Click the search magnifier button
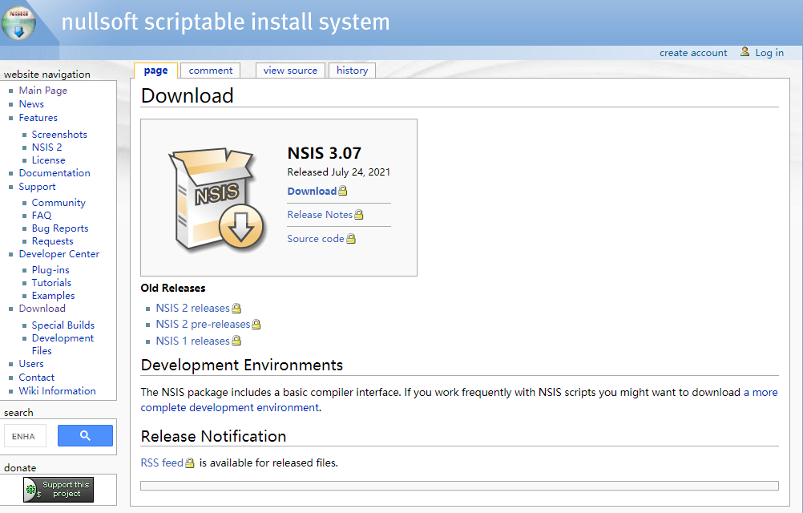The width and height of the screenshot is (803, 513). pos(85,436)
